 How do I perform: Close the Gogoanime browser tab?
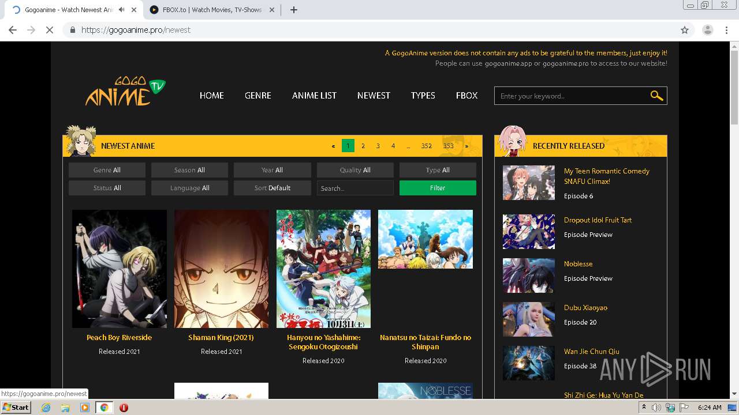click(x=134, y=10)
